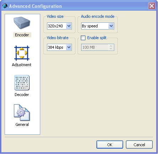Click the Enable split label text
The width and height of the screenshot is (158, 154).
(x=97, y=38)
